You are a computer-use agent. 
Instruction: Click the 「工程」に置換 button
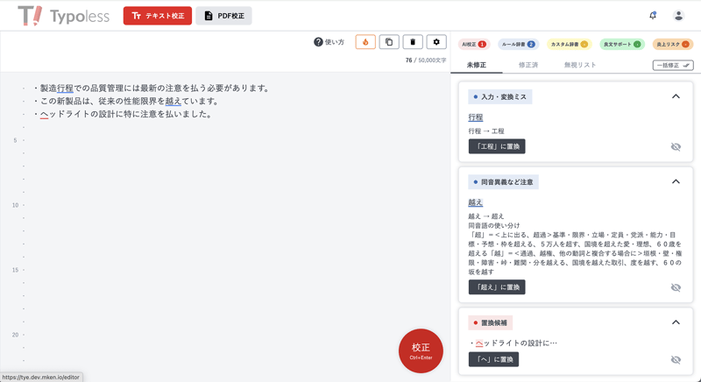pos(497,146)
